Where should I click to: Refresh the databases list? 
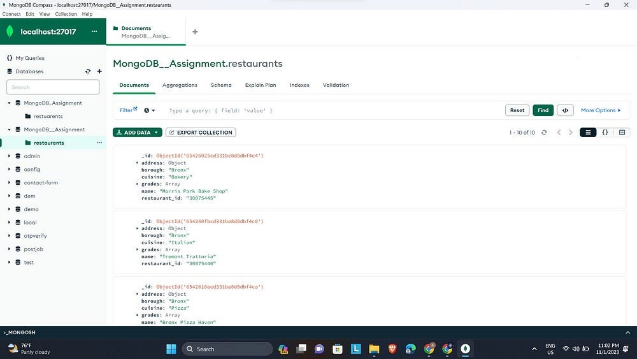[88, 71]
